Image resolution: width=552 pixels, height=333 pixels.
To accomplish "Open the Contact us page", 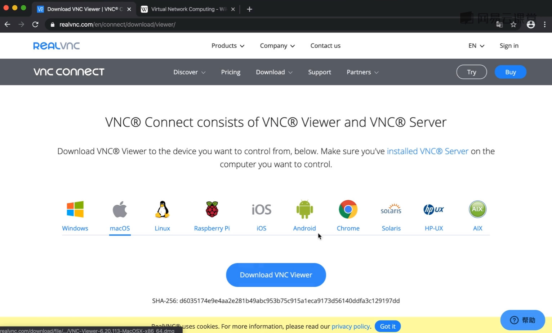I will [325, 46].
